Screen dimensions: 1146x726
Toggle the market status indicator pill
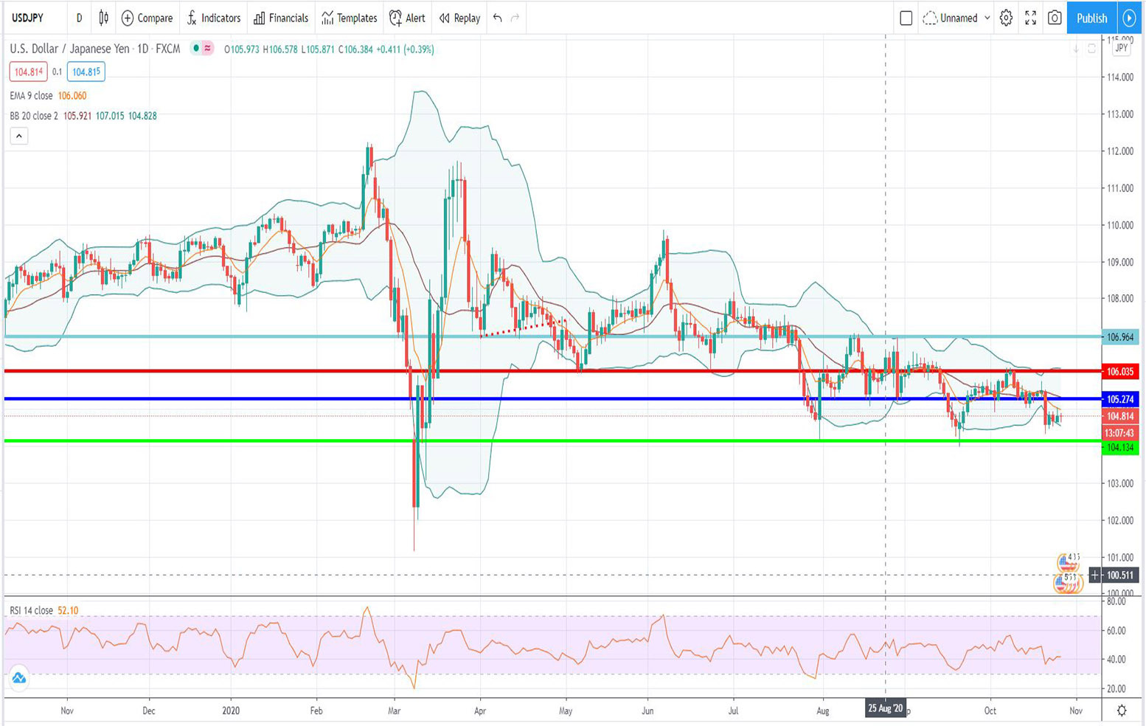point(201,49)
